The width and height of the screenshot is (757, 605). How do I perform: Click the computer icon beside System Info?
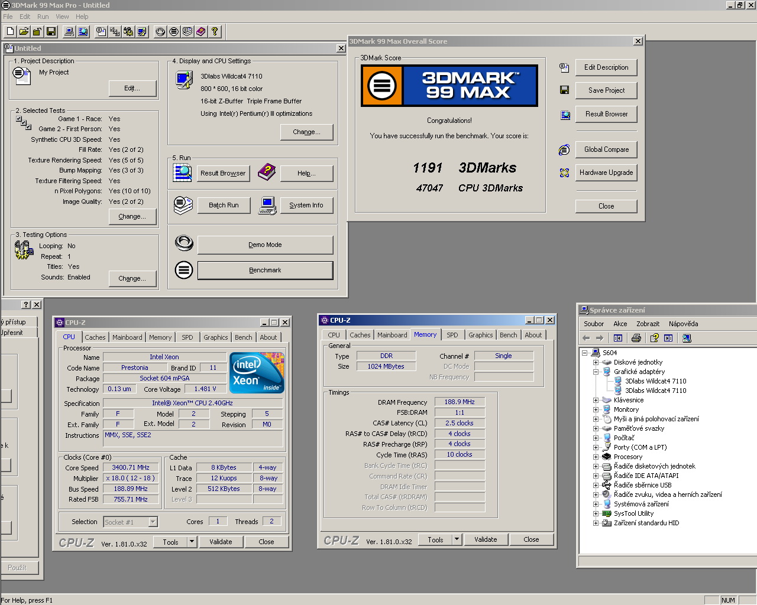pyautogui.click(x=267, y=205)
